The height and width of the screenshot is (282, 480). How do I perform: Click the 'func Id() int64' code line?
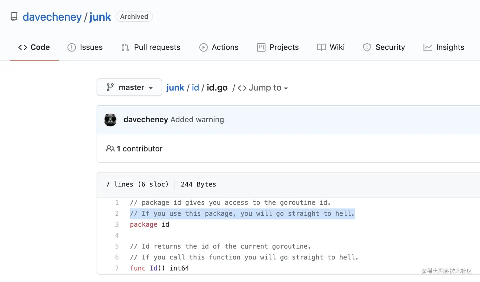[159, 268]
